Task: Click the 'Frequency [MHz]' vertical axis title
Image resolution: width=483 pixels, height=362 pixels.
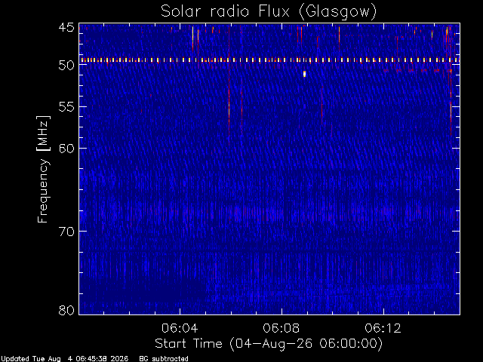Action: [43, 169]
